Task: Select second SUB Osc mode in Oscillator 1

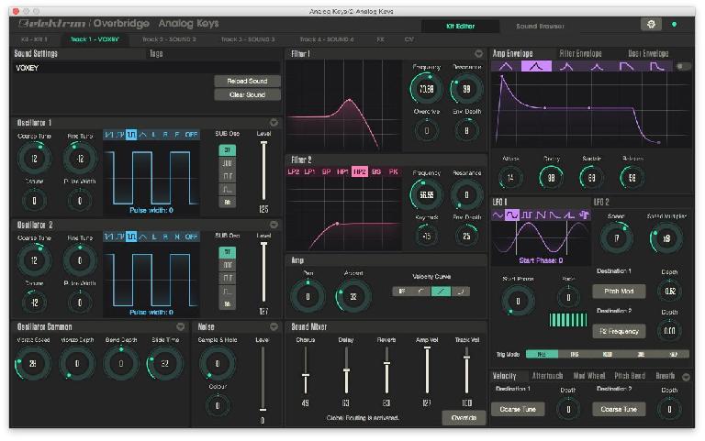Action: point(228,163)
